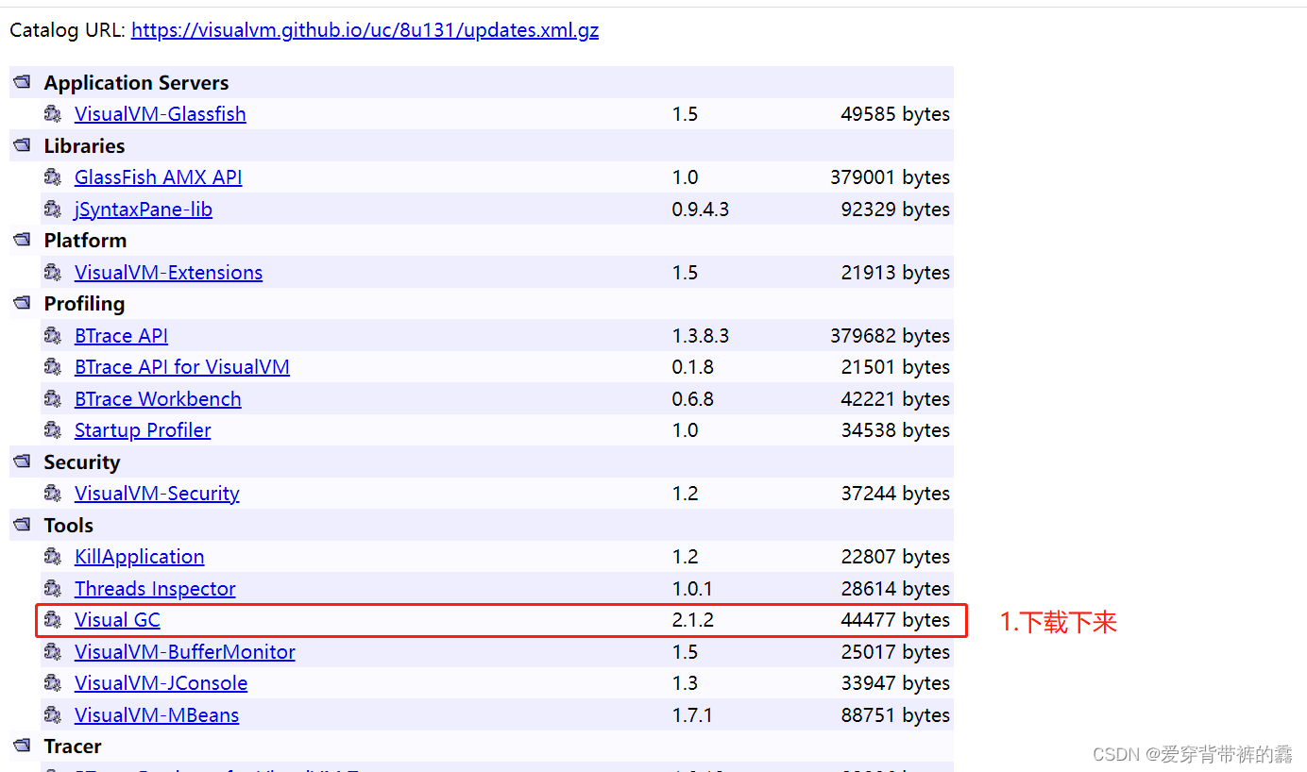
Task: Click the Threads Inspector version 1.0.1 cell
Action: pyautogui.click(x=693, y=589)
